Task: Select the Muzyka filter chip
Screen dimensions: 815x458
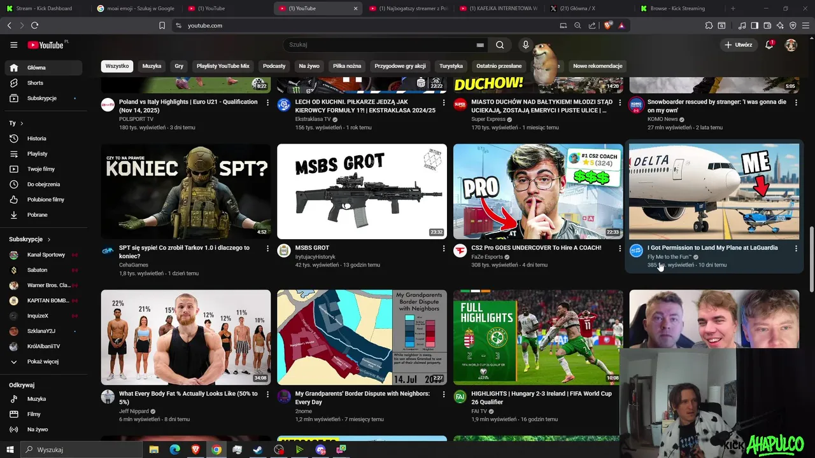Action: click(152, 66)
